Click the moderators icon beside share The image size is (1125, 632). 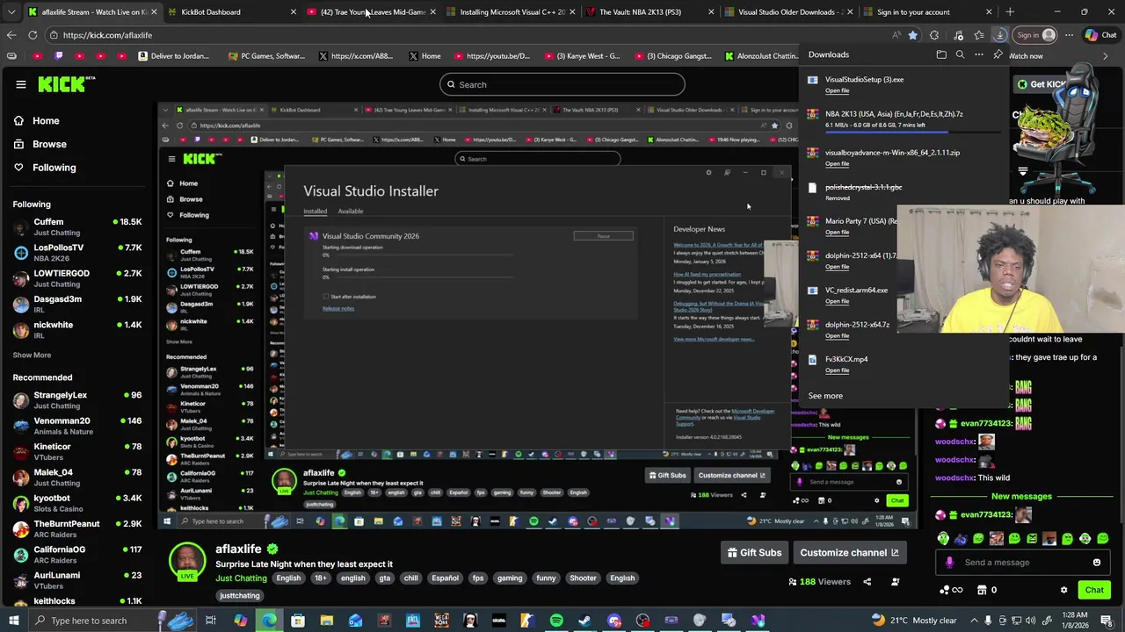[x=896, y=582]
